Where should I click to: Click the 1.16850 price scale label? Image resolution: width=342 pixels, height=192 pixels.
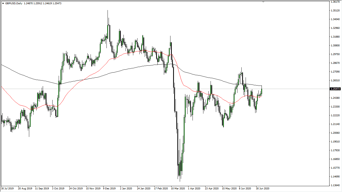[335, 159]
